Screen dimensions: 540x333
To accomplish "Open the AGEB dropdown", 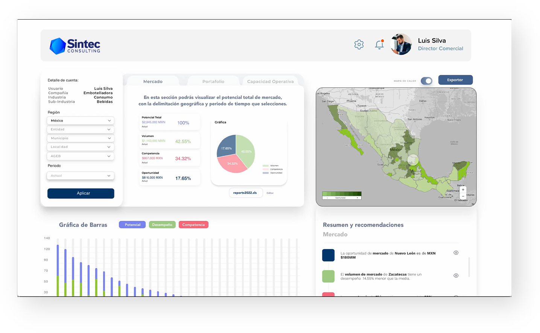I will (81, 156).
